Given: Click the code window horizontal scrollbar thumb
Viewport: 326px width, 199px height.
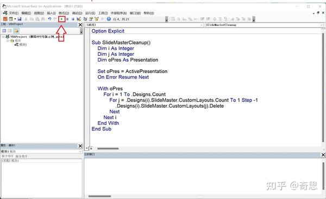Looking at the screenshot, I should pyautogui.click(x=108, y=149).
